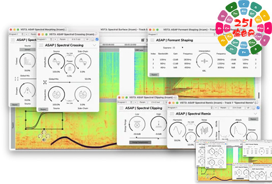Click the Amplitudes Side-Chain knob in Spectral Crossing
This screenshot has width=272, height=184.
pos(83,61)
